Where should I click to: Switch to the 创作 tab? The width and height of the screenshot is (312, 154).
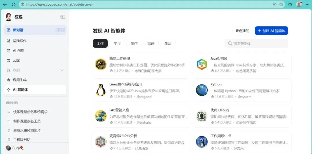pyautogui.click(x=134, y=43)
